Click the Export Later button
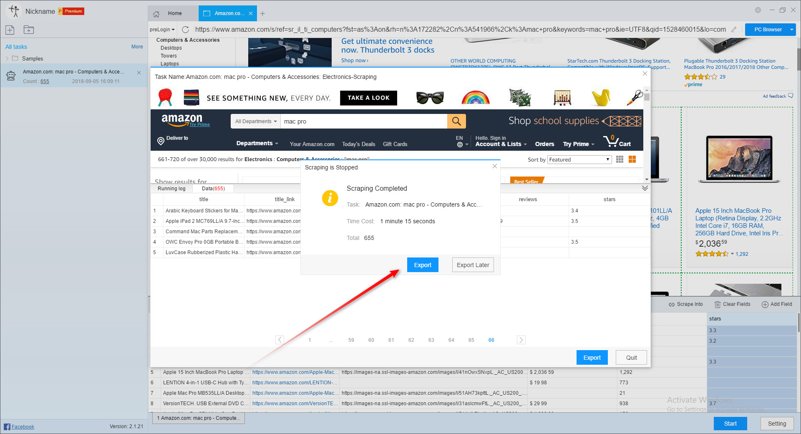 [x=473, y=265]
